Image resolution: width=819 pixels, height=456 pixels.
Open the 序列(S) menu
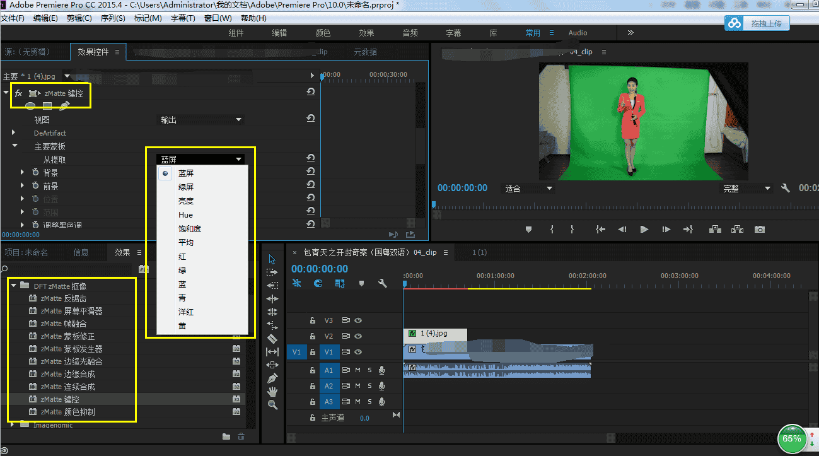113,18
